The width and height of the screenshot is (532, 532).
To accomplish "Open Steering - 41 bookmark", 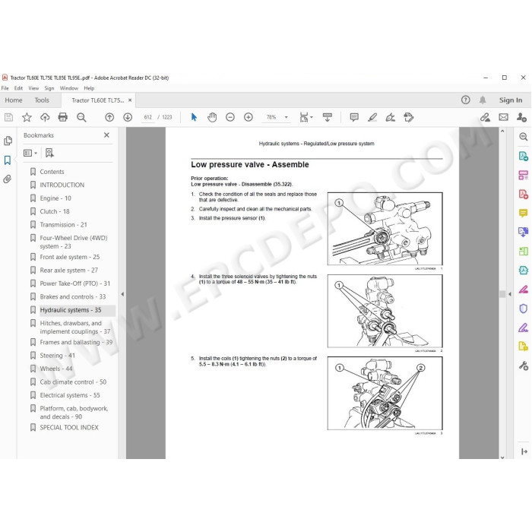I will (57, 355).
